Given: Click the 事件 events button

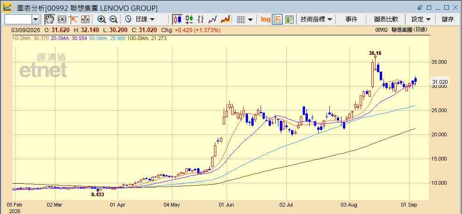Looking at the screenshot, I should pos(351,20).
